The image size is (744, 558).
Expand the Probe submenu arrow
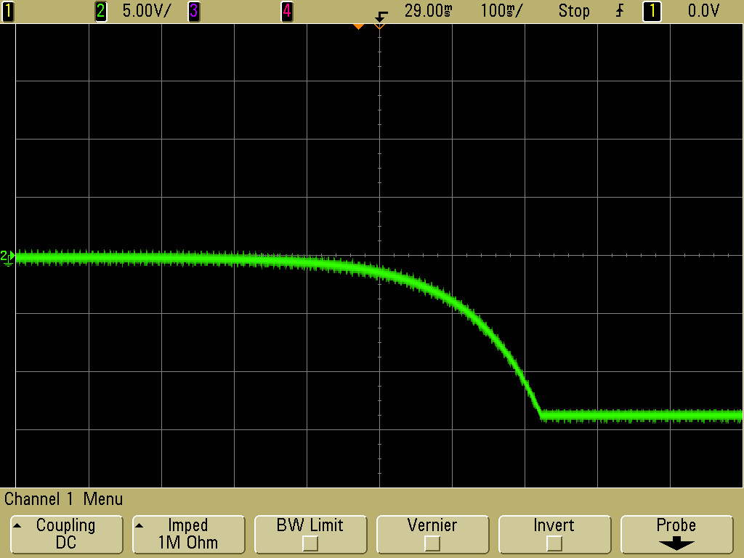tap(676, 543)
